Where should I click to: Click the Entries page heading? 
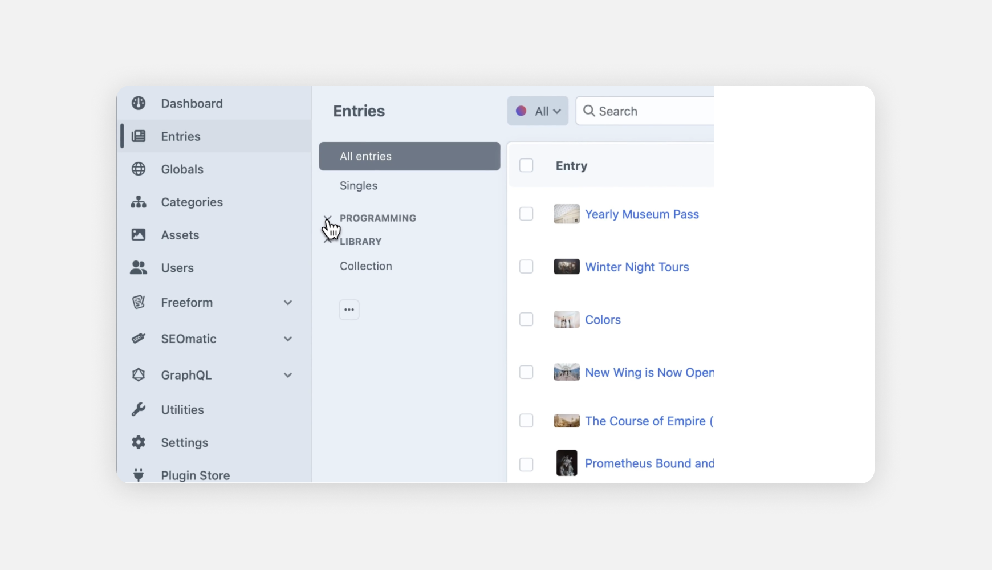pyautogui.click(x=359, y=111)
